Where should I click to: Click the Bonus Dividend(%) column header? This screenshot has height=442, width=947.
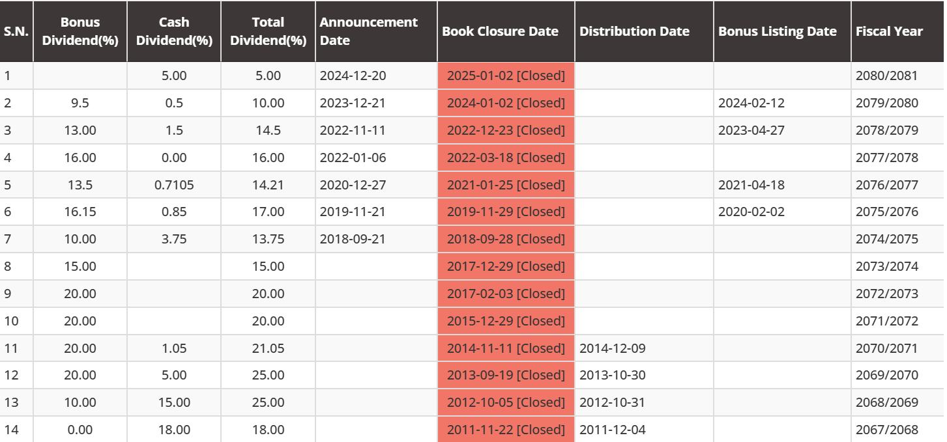(80, 31)
